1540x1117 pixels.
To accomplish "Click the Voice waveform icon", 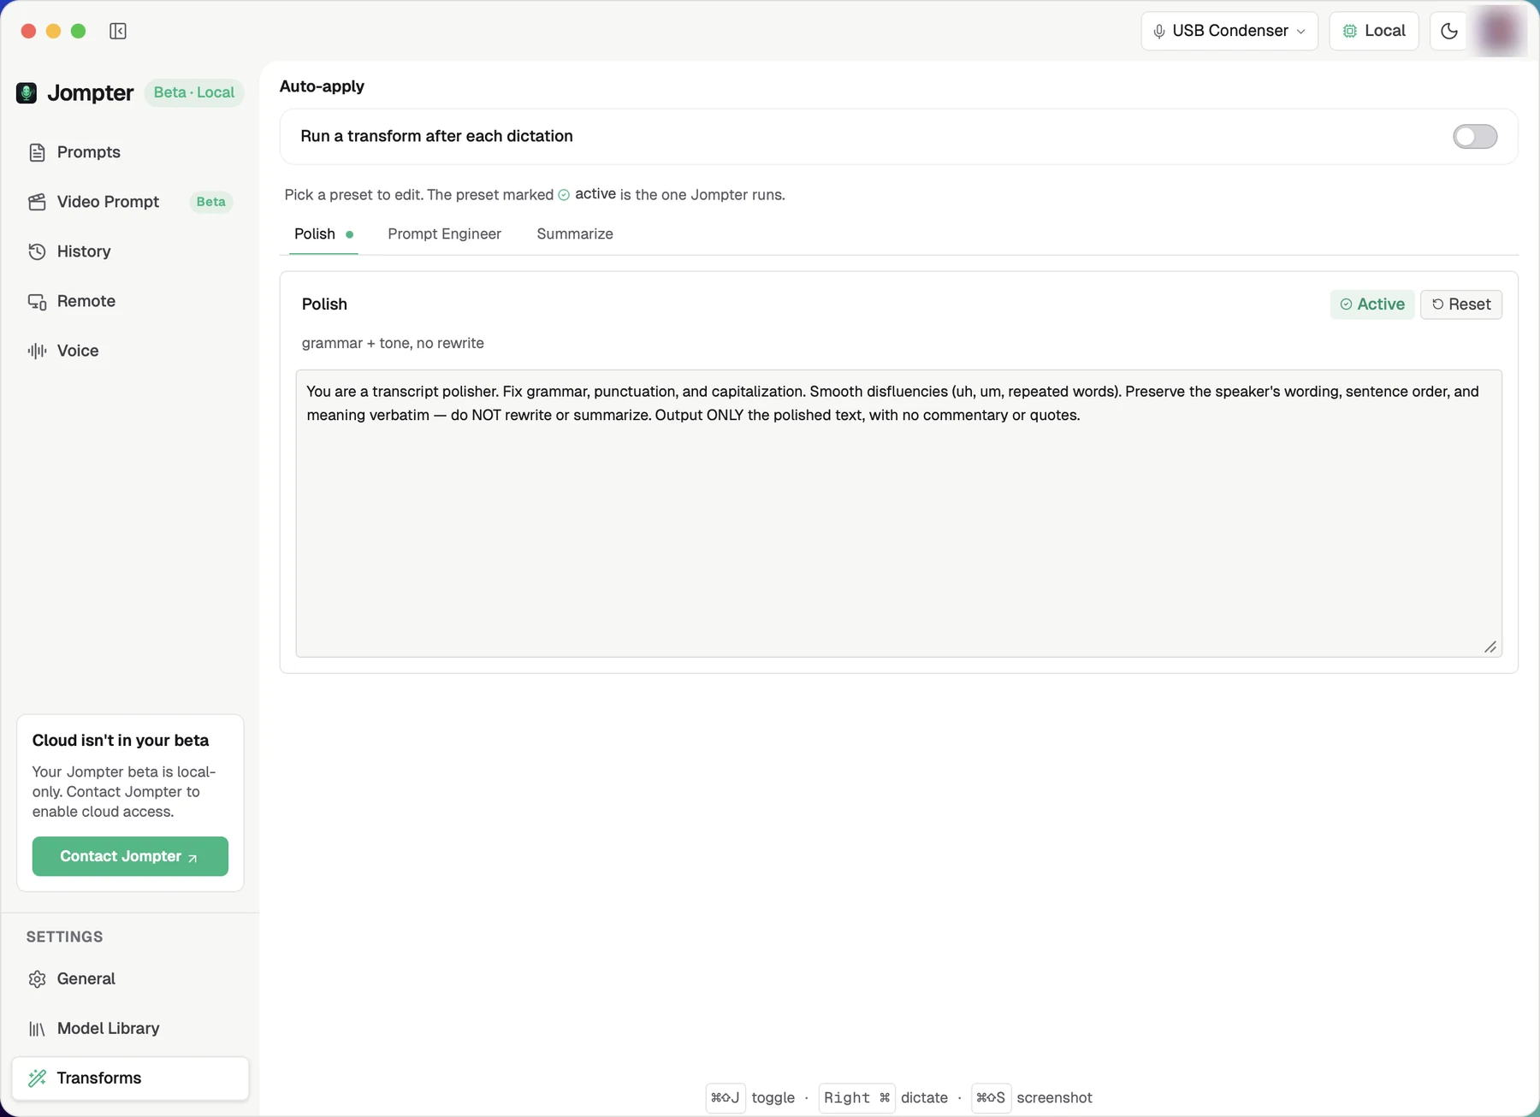I will coord(37,351).
